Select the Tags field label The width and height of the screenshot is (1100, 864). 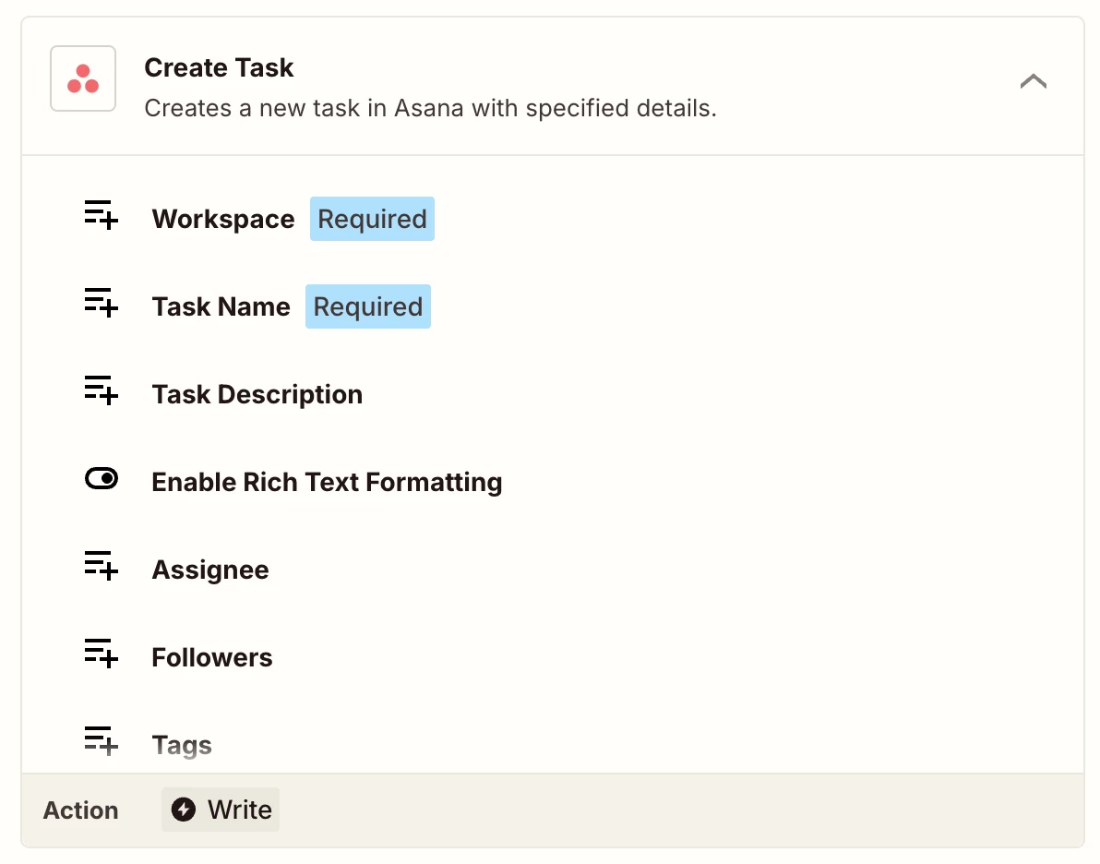(x=182, y=746)
